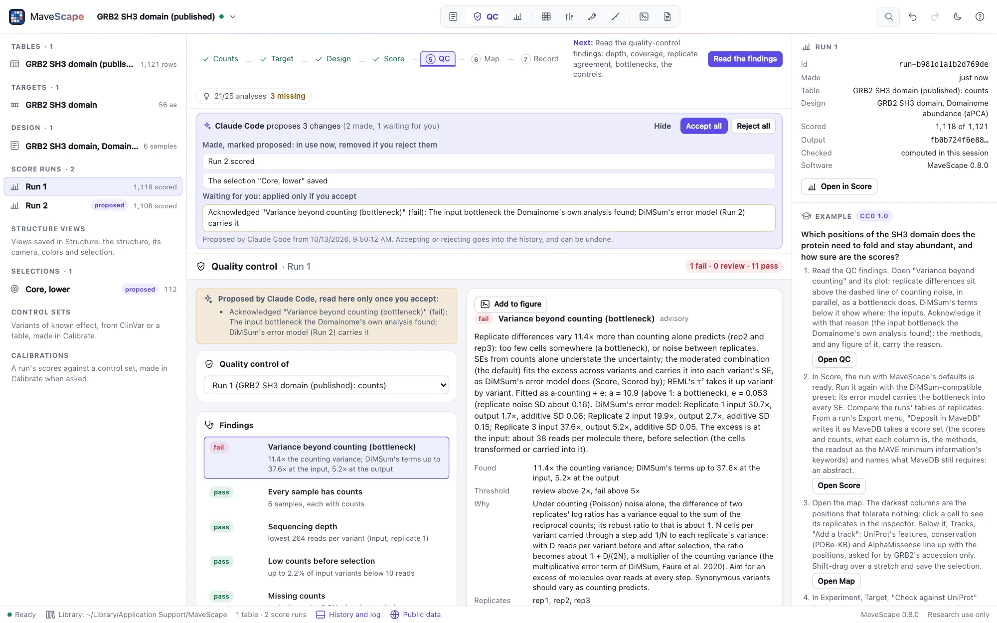Screen dimensions: 997x623
Task: Click the Open in Score button
Action: 839,186
